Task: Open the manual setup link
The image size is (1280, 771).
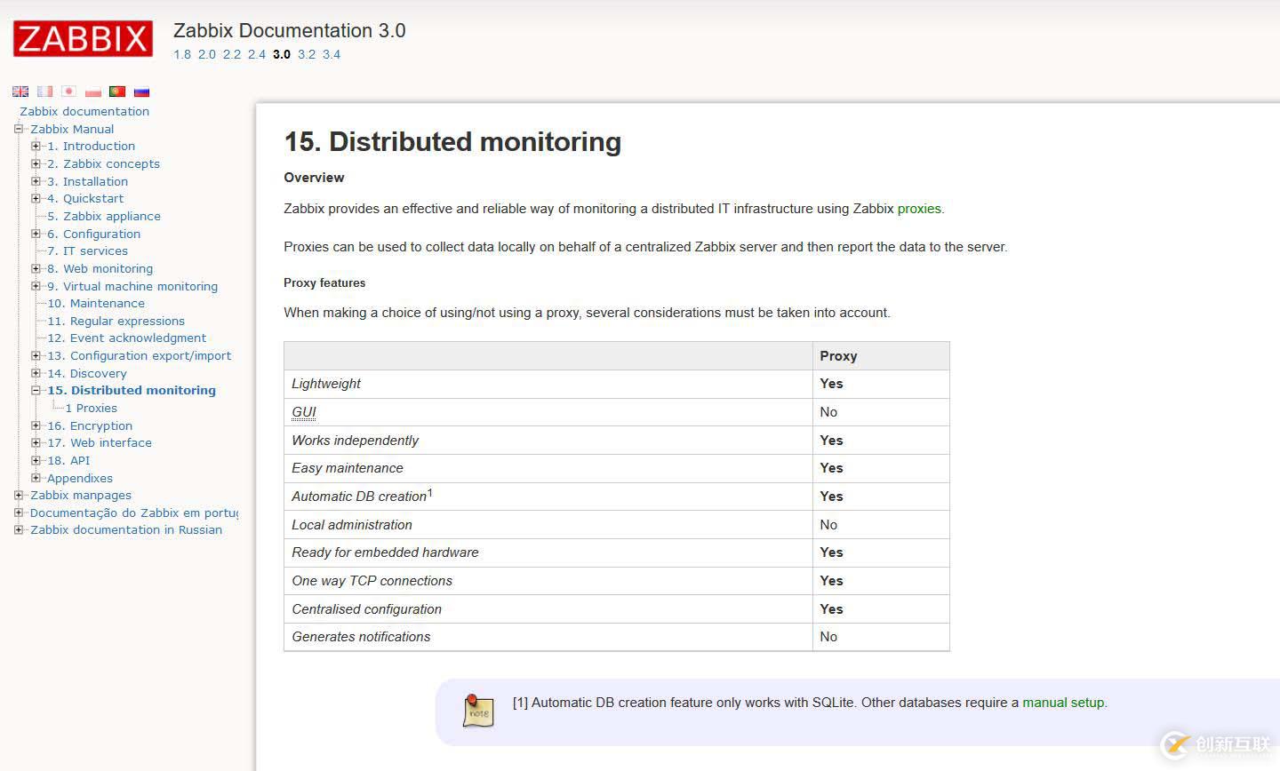Action: [1063, 703]
